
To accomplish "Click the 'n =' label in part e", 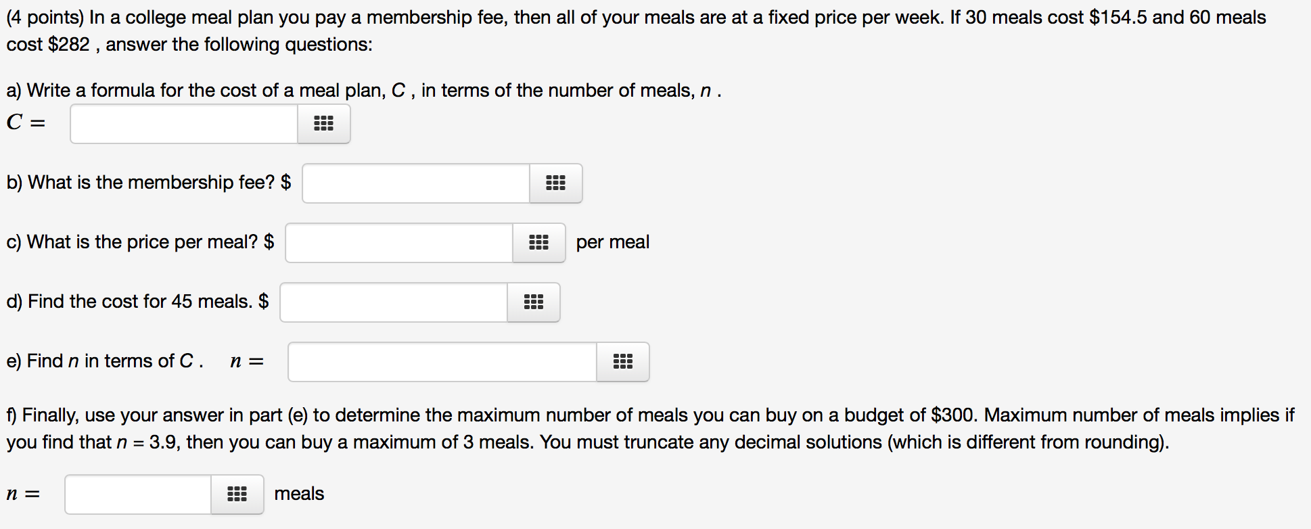I will (247, 361).
